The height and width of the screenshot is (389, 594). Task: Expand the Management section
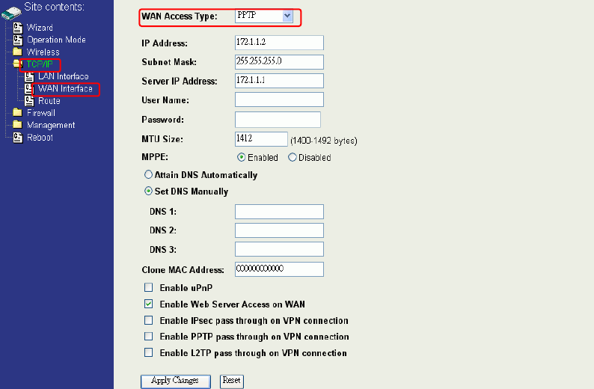point(51,125)
